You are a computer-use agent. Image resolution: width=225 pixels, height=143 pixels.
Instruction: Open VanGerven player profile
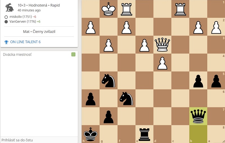pos(23,22)
